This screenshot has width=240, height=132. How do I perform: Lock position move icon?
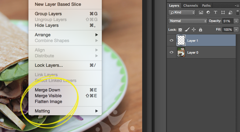click(194, 30)
